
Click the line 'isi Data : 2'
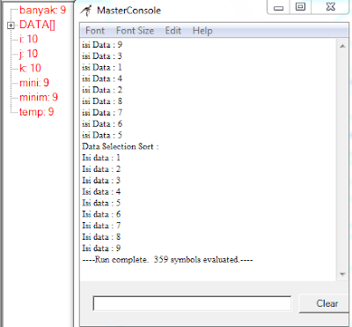tap(102, 90)
